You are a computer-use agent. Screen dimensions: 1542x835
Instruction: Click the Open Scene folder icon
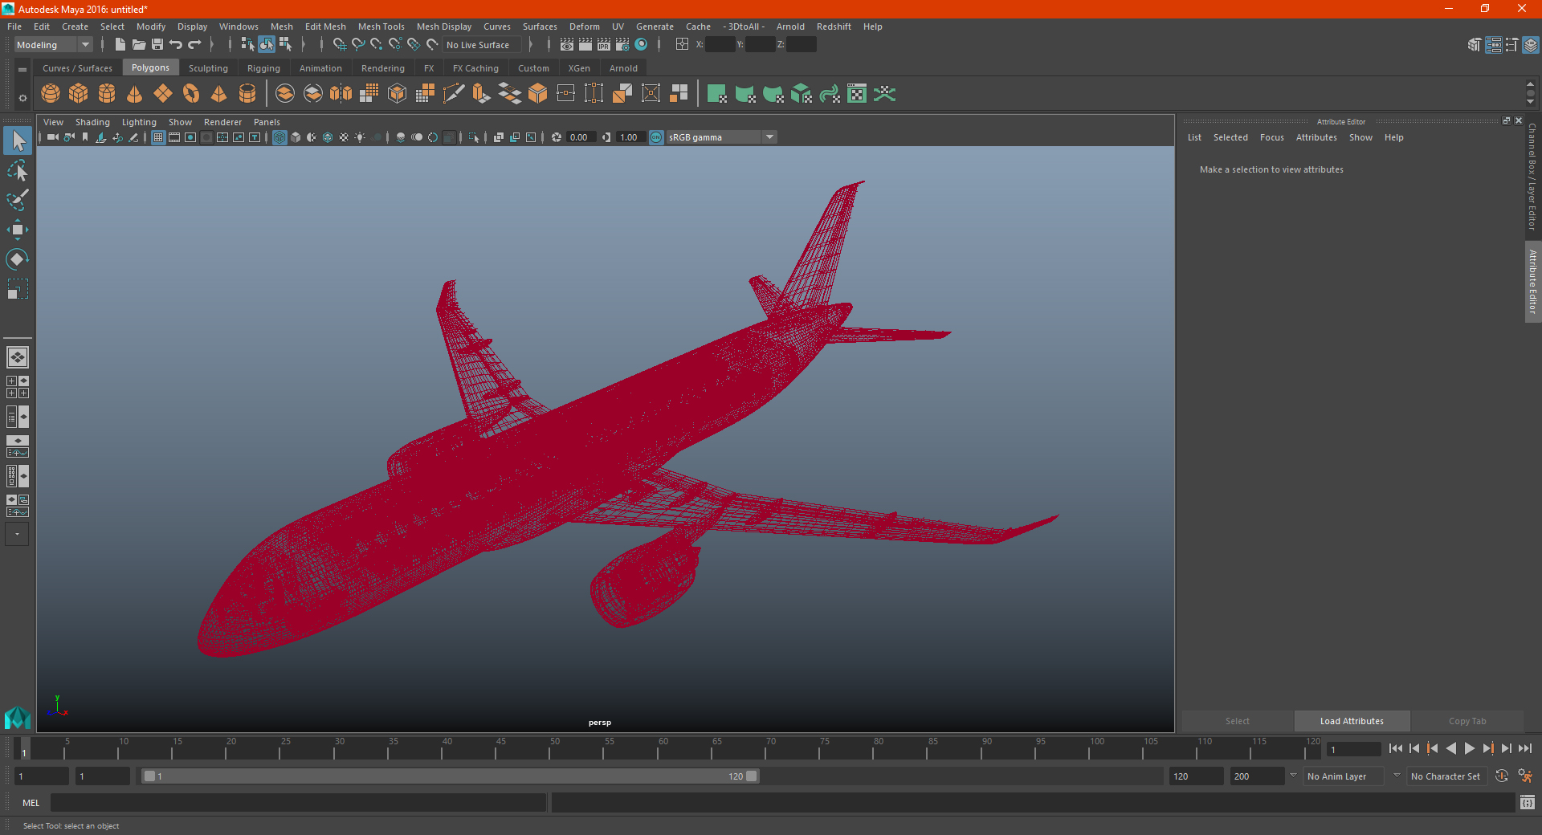[x=139, y=45]
